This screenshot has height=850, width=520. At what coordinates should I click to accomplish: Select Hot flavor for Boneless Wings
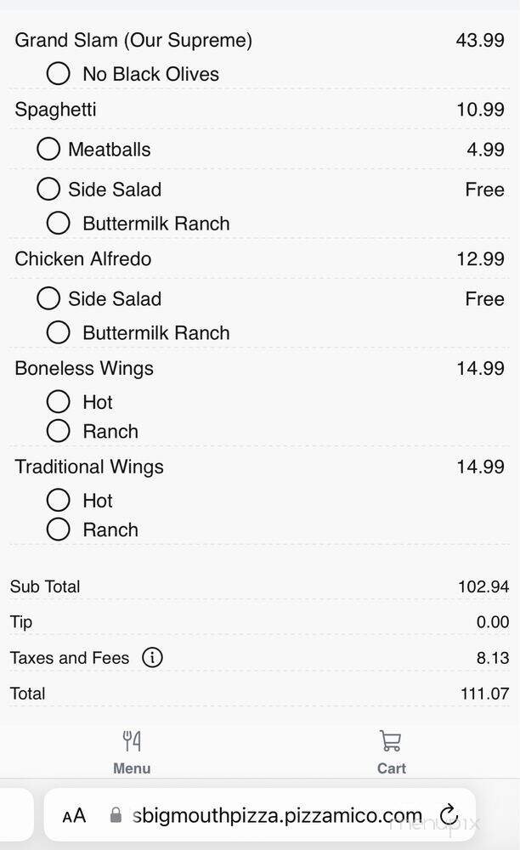58,401
